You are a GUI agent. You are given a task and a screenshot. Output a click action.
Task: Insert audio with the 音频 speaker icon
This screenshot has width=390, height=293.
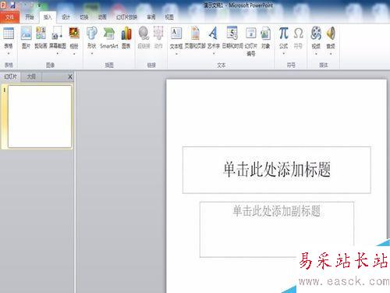(x=331, y=34)
